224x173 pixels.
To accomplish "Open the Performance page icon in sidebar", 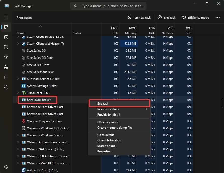I will coord(6,37).
